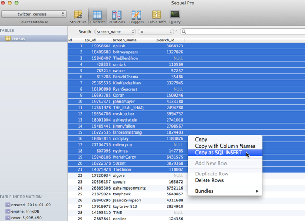Choose Copy with Column Names
The height and width of the screenshot is (221, 305).
click(x=225, y=146)
